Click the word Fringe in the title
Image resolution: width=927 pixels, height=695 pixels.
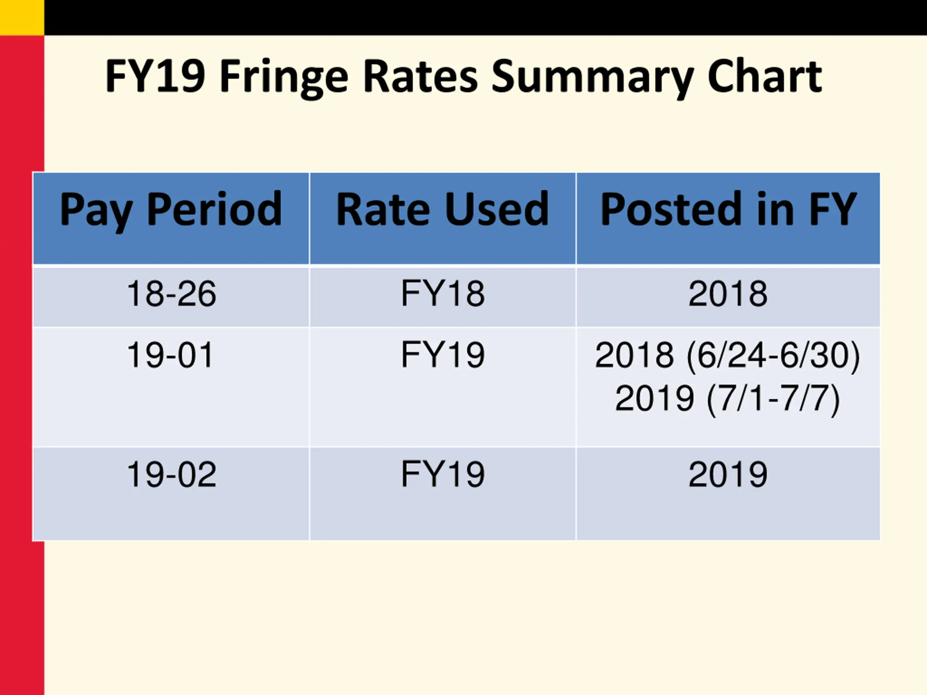[x=284, y=77]
